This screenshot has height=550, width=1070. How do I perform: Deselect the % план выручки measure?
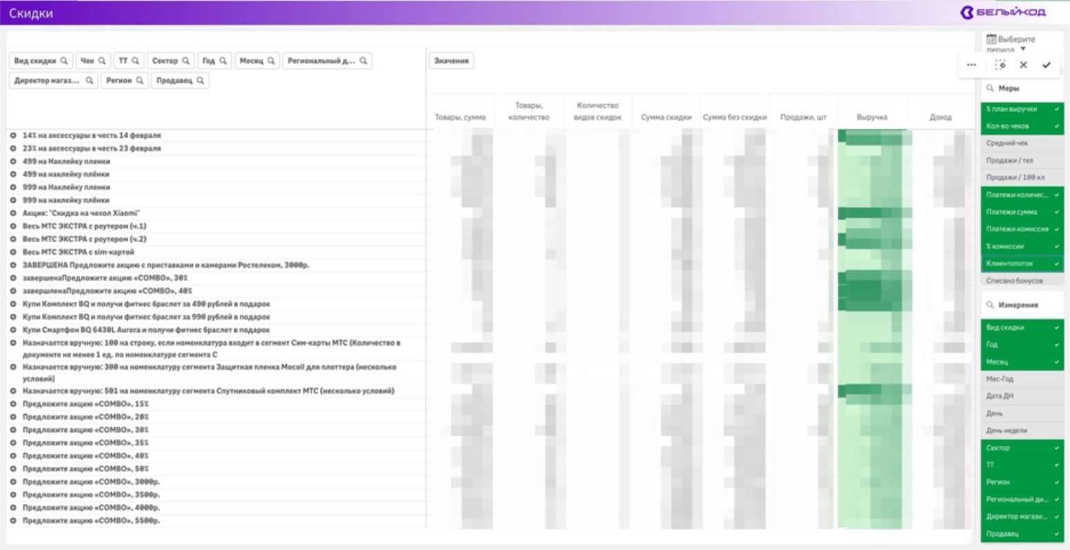click(1022, 109)
